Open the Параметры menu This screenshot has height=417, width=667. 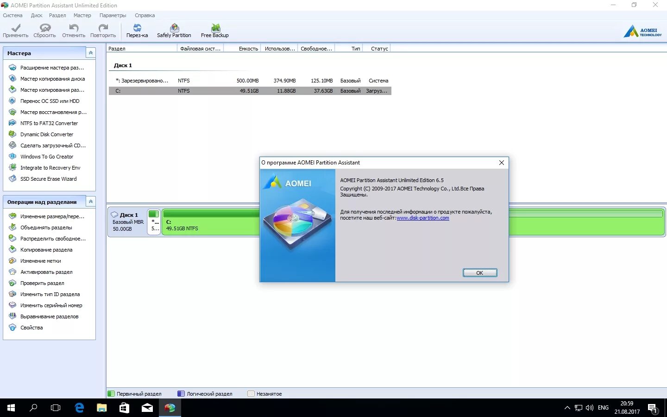pyautogui.click(x=113, y=15)
